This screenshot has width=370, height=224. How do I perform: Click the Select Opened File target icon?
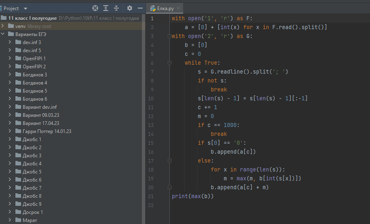(x=95, y=8)
